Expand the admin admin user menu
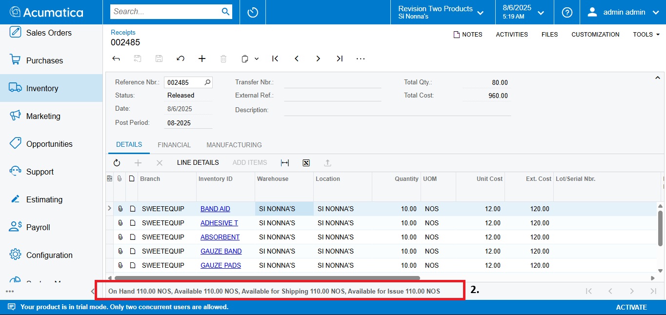 pos(625,12)
